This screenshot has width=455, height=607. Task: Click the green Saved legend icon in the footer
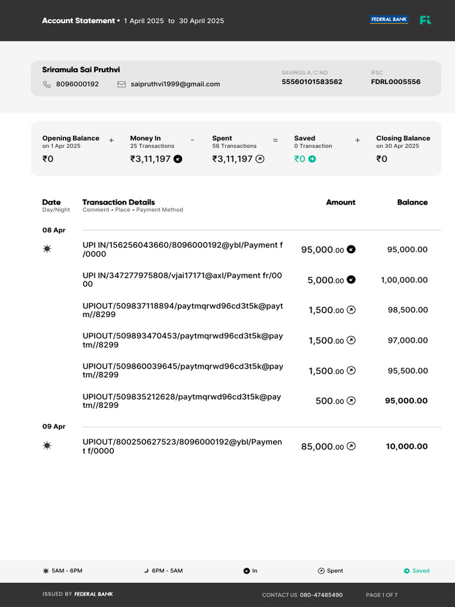(406, 571)
